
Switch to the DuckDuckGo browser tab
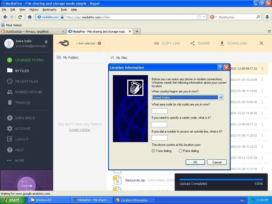(33, 31)
